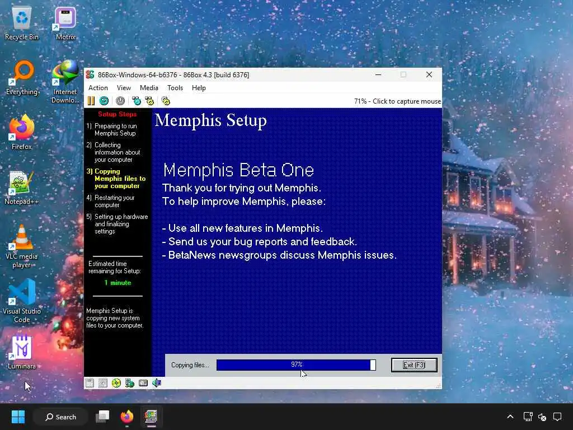Image resolution: width=573 pixels, height=430 pixels.
Task: Open Recycle Bin desktop icon
Action: point(22,24)
